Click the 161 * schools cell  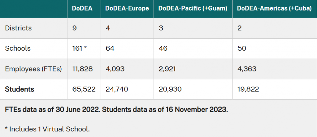point(80,48)
